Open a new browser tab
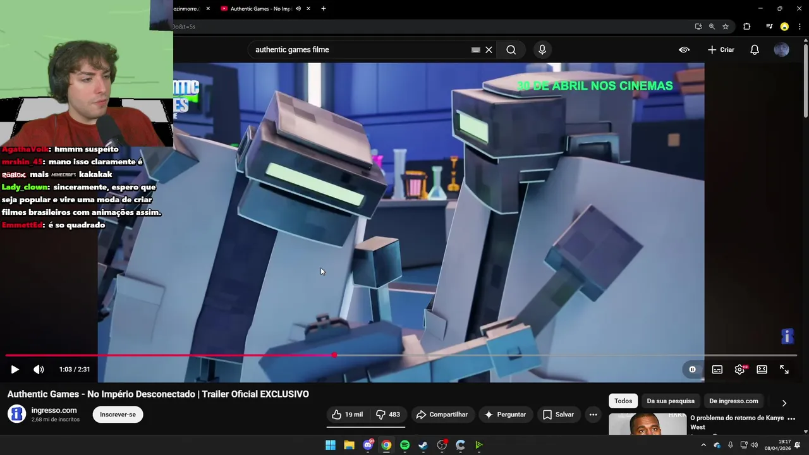 pyautogui.click(x=324, y=9)
